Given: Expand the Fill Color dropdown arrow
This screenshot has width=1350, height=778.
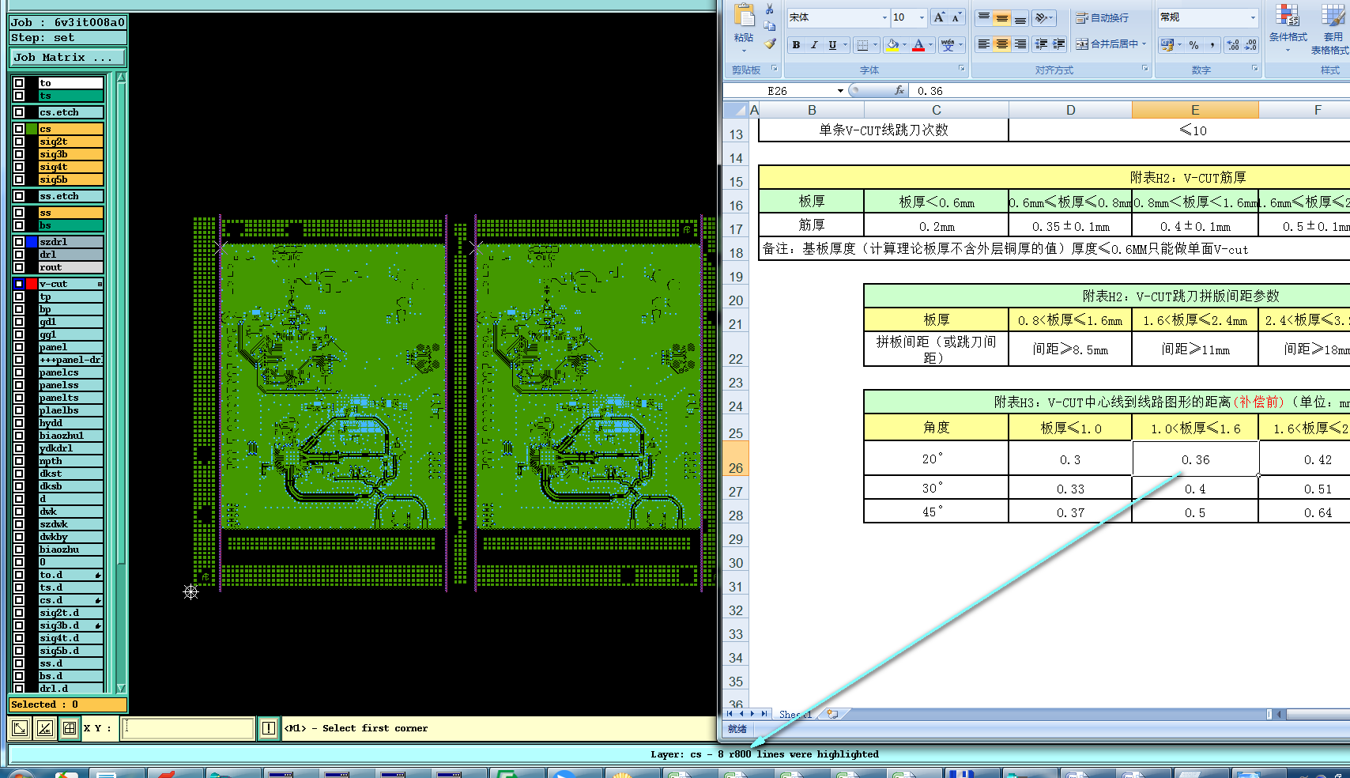Looking at the screenshot, I should click(x=905, y=45).
